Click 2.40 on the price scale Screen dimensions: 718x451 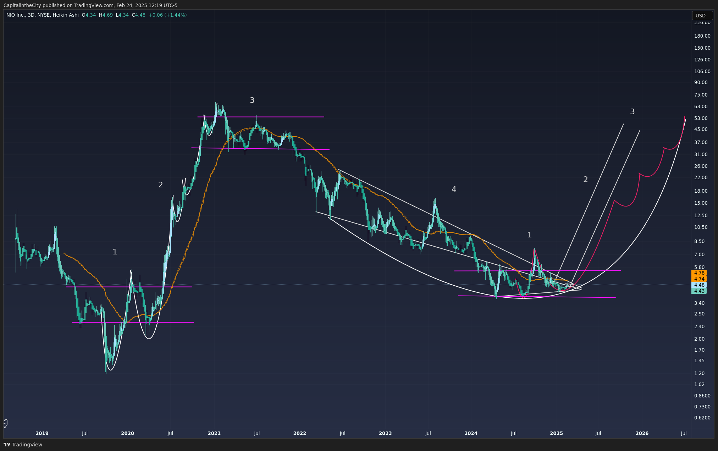pos(699,326)
